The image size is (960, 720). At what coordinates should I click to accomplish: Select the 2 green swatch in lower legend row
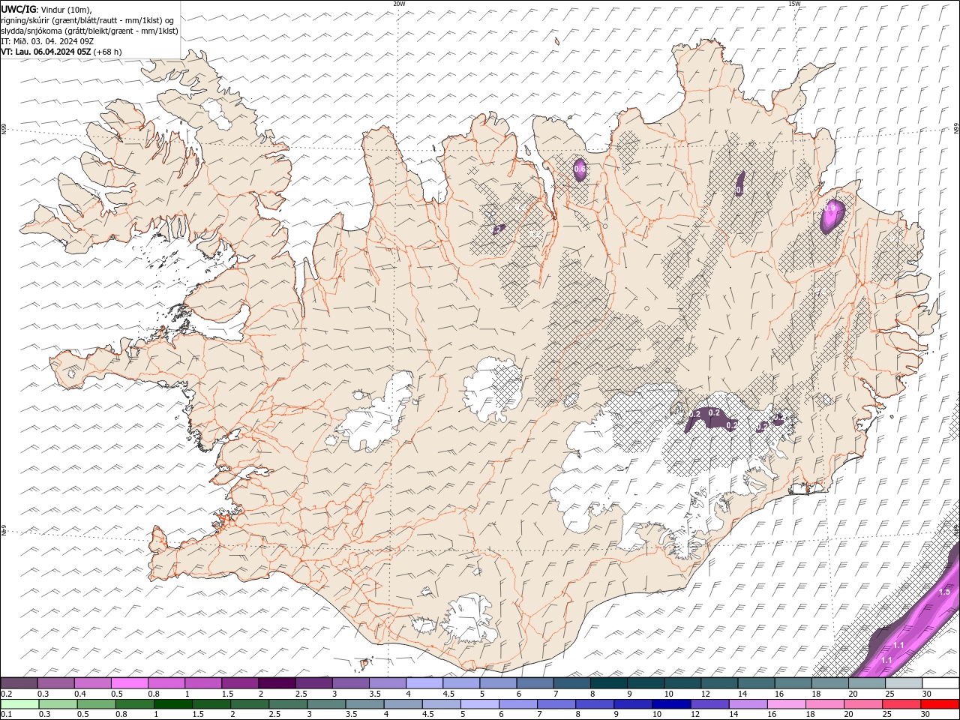[249, 704]
